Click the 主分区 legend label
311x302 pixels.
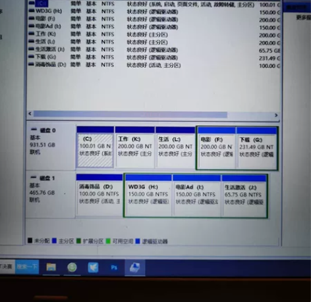[x=66, y=241]
